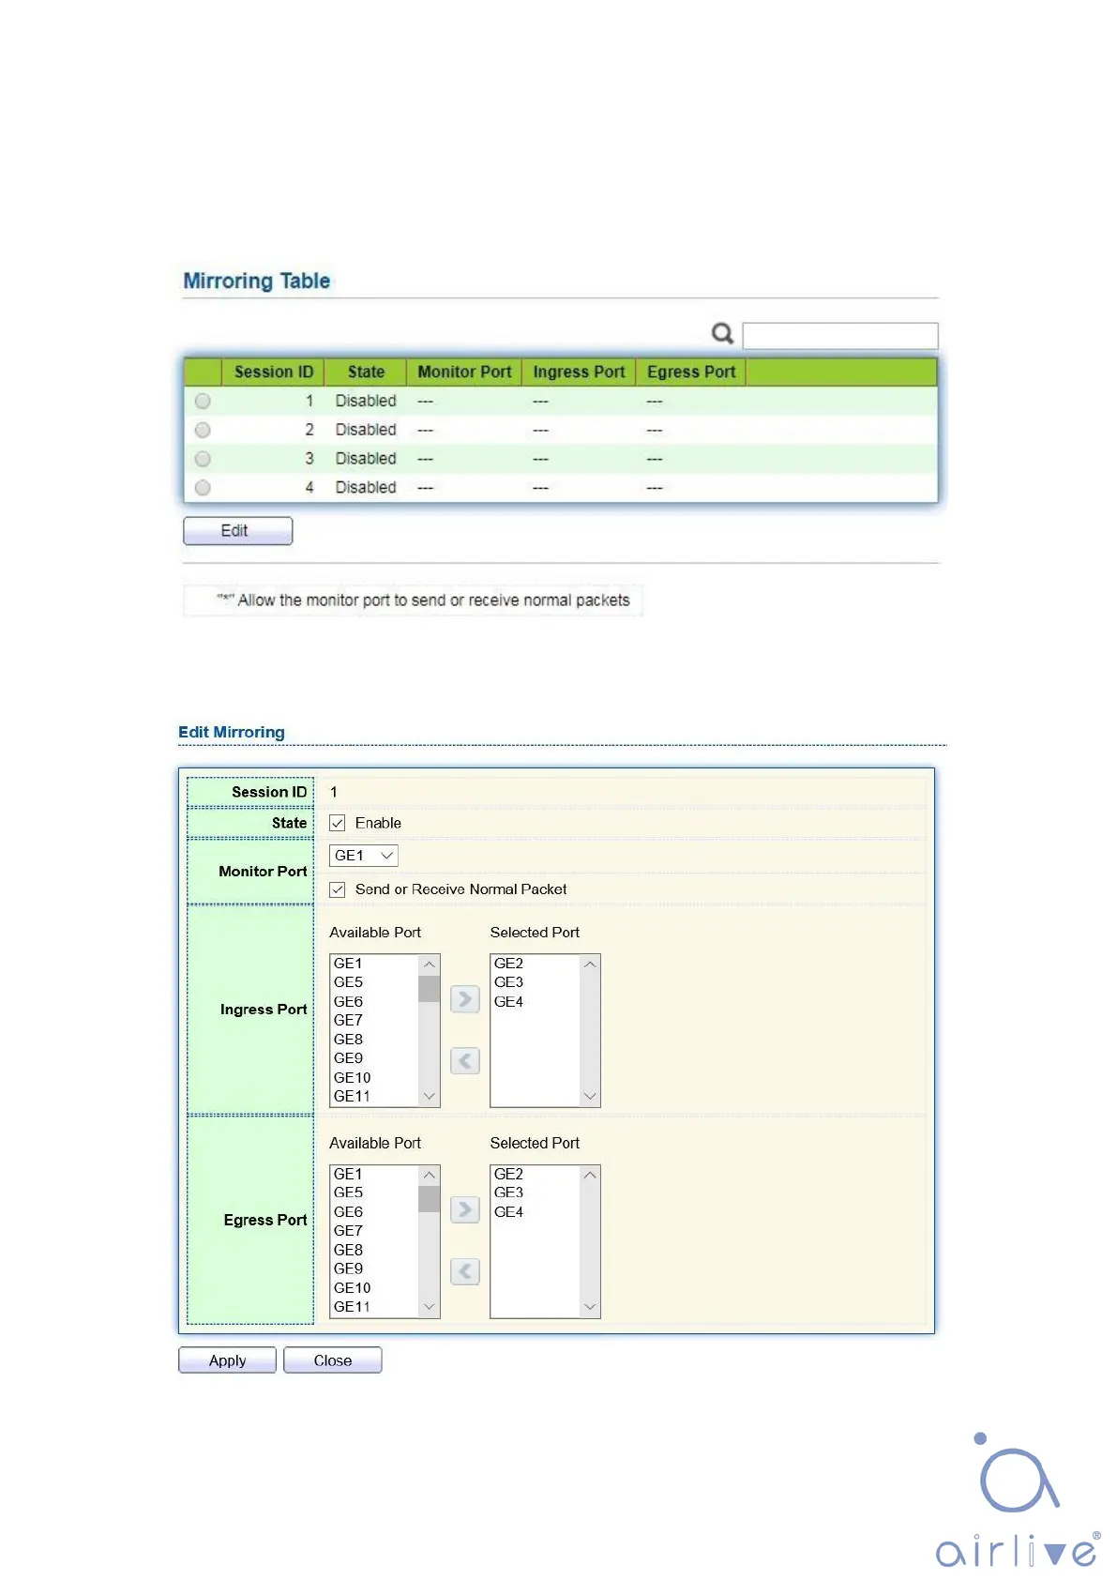Click Egress Port remove arrow button
Viewport: 1117px width, 1580px height.
click(464, 1271)
